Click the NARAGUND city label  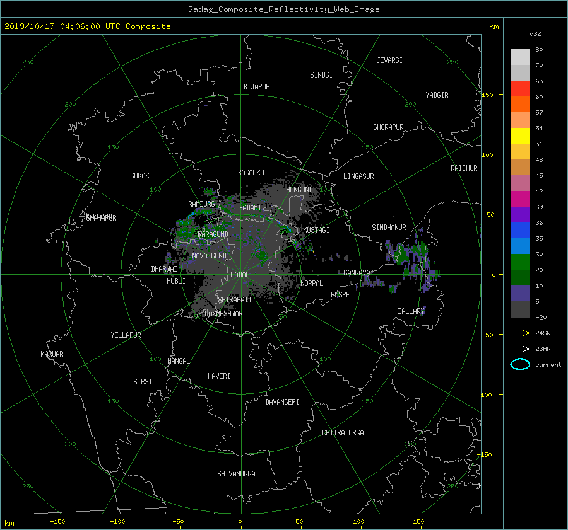213,234
